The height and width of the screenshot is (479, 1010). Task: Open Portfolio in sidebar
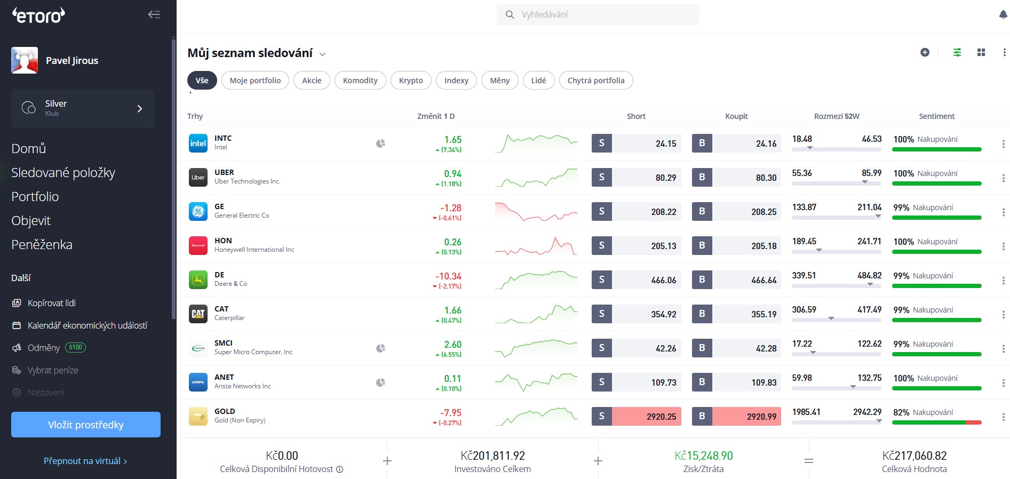35,196
